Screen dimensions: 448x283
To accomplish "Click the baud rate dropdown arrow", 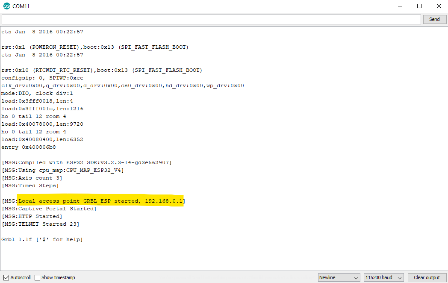I will point(399,277).
